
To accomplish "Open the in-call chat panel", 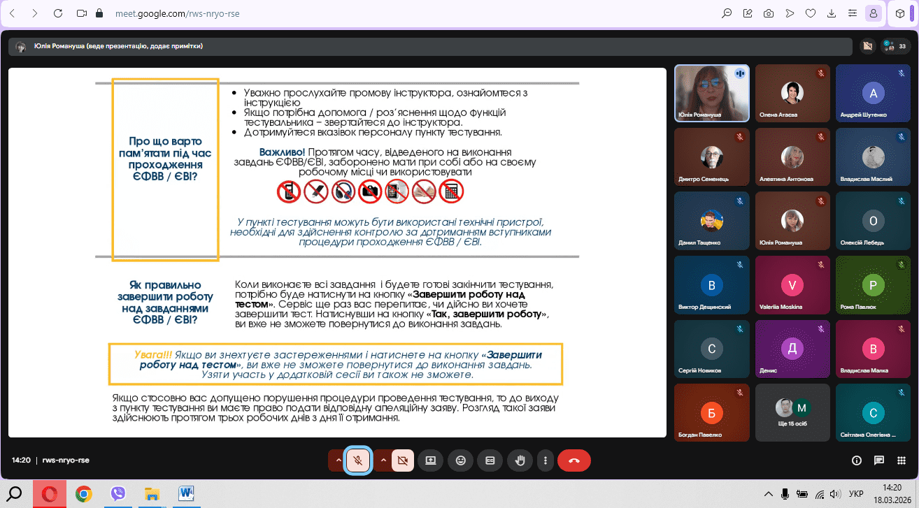I will [x=879, y=460].
